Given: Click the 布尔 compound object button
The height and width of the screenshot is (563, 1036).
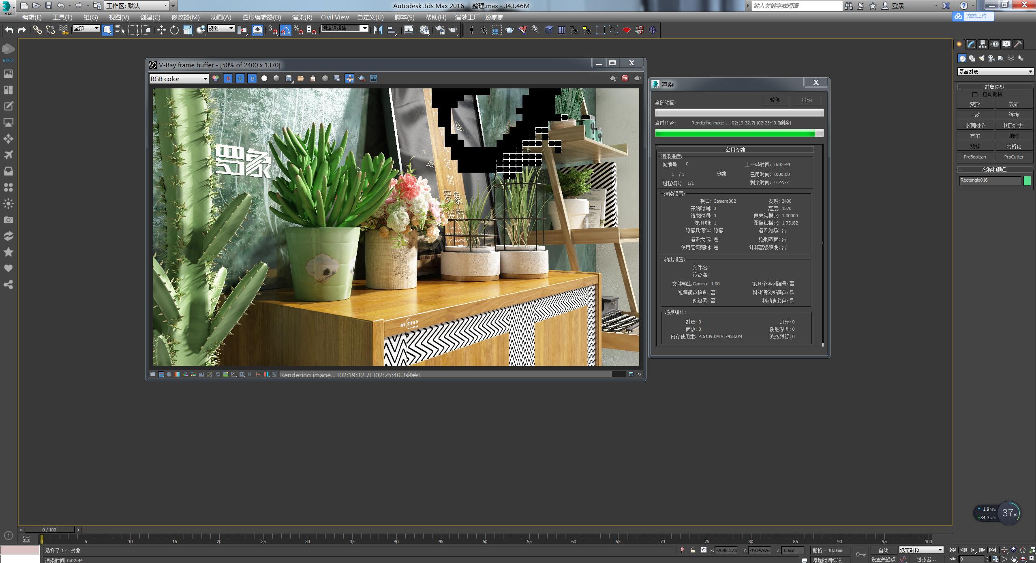Looking at the screenshot, I should tap(975, 136).
